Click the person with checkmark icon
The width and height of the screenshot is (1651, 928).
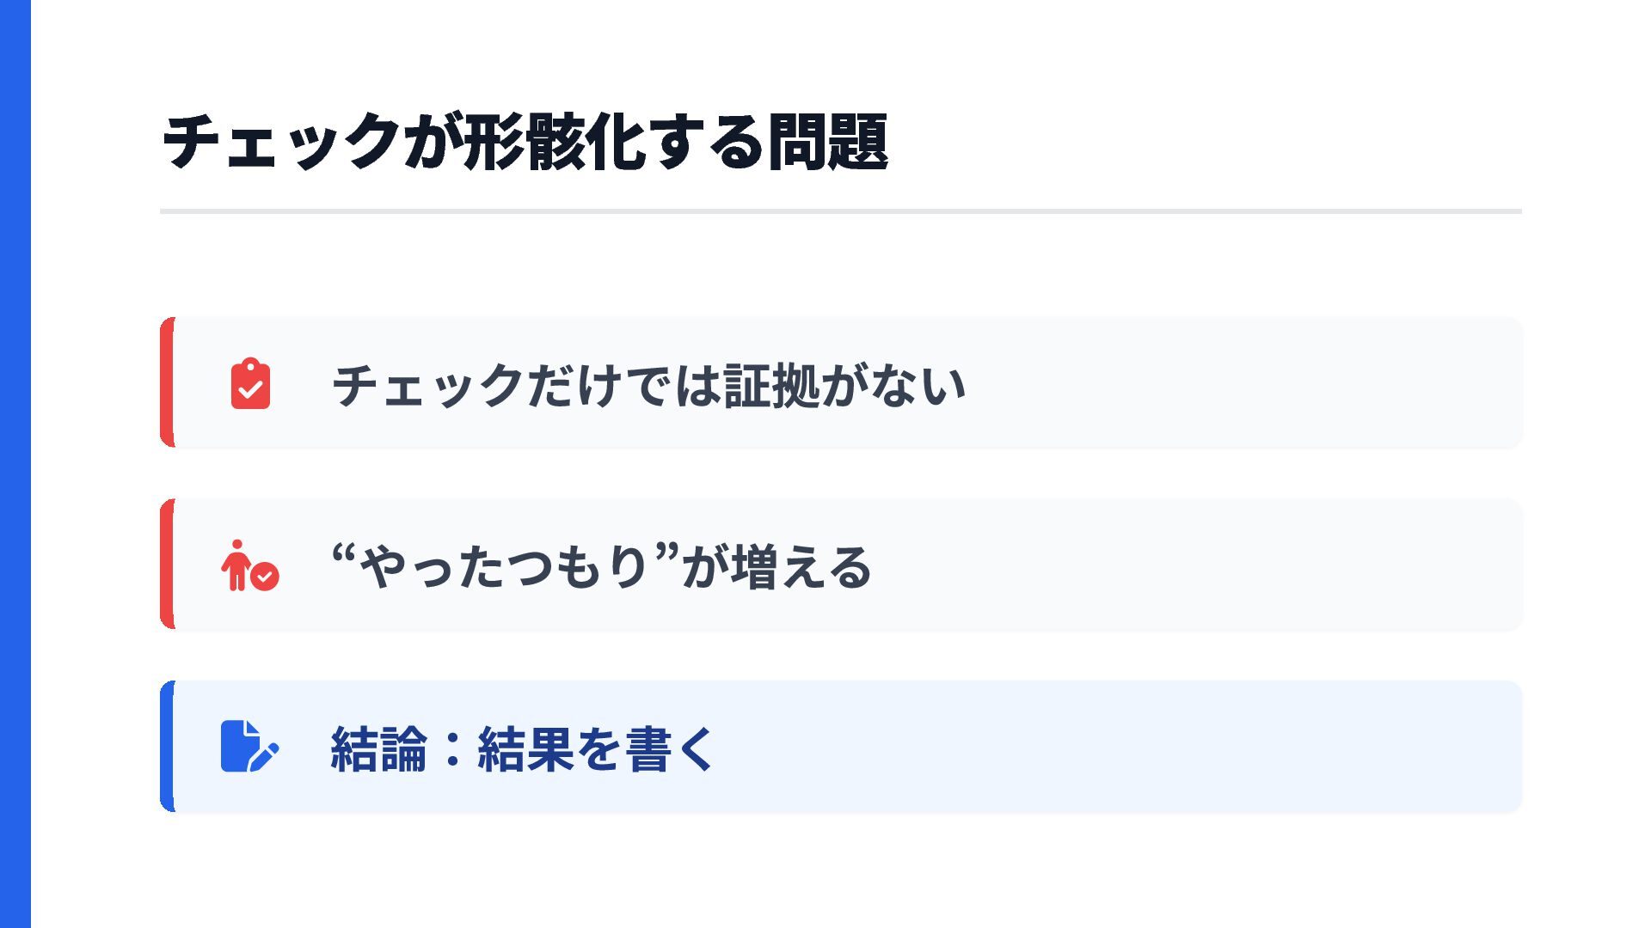point(250,565)
